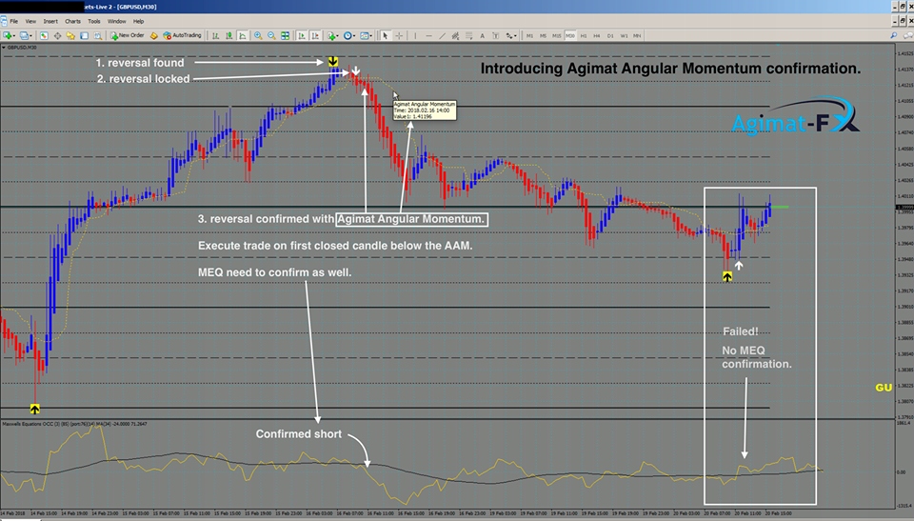914x521 pixels.
Task: Switch to candlestick chart display
Action: [229, 35]
